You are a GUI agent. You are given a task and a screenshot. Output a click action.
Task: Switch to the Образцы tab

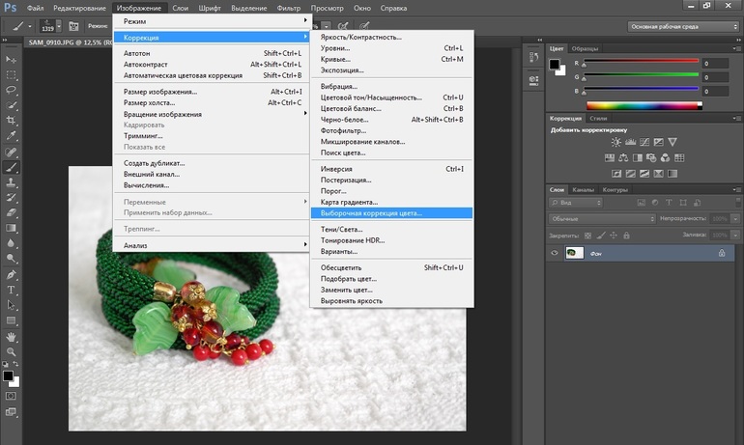(585, 47)
